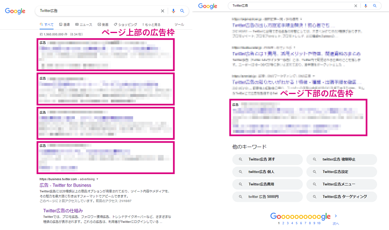This screenshot has width=389, height=230.
Task: Select related search twitter広告 強制停止
Action: [342, 159]
